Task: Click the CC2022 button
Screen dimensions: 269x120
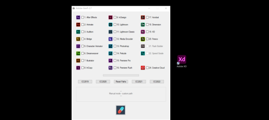Action: [157, 82]
